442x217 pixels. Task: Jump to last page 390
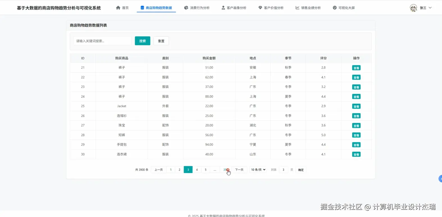coord(225,170)
